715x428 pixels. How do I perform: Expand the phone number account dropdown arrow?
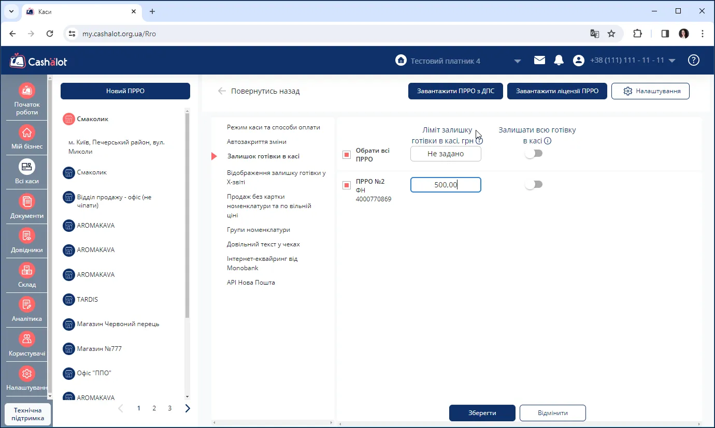672,61
